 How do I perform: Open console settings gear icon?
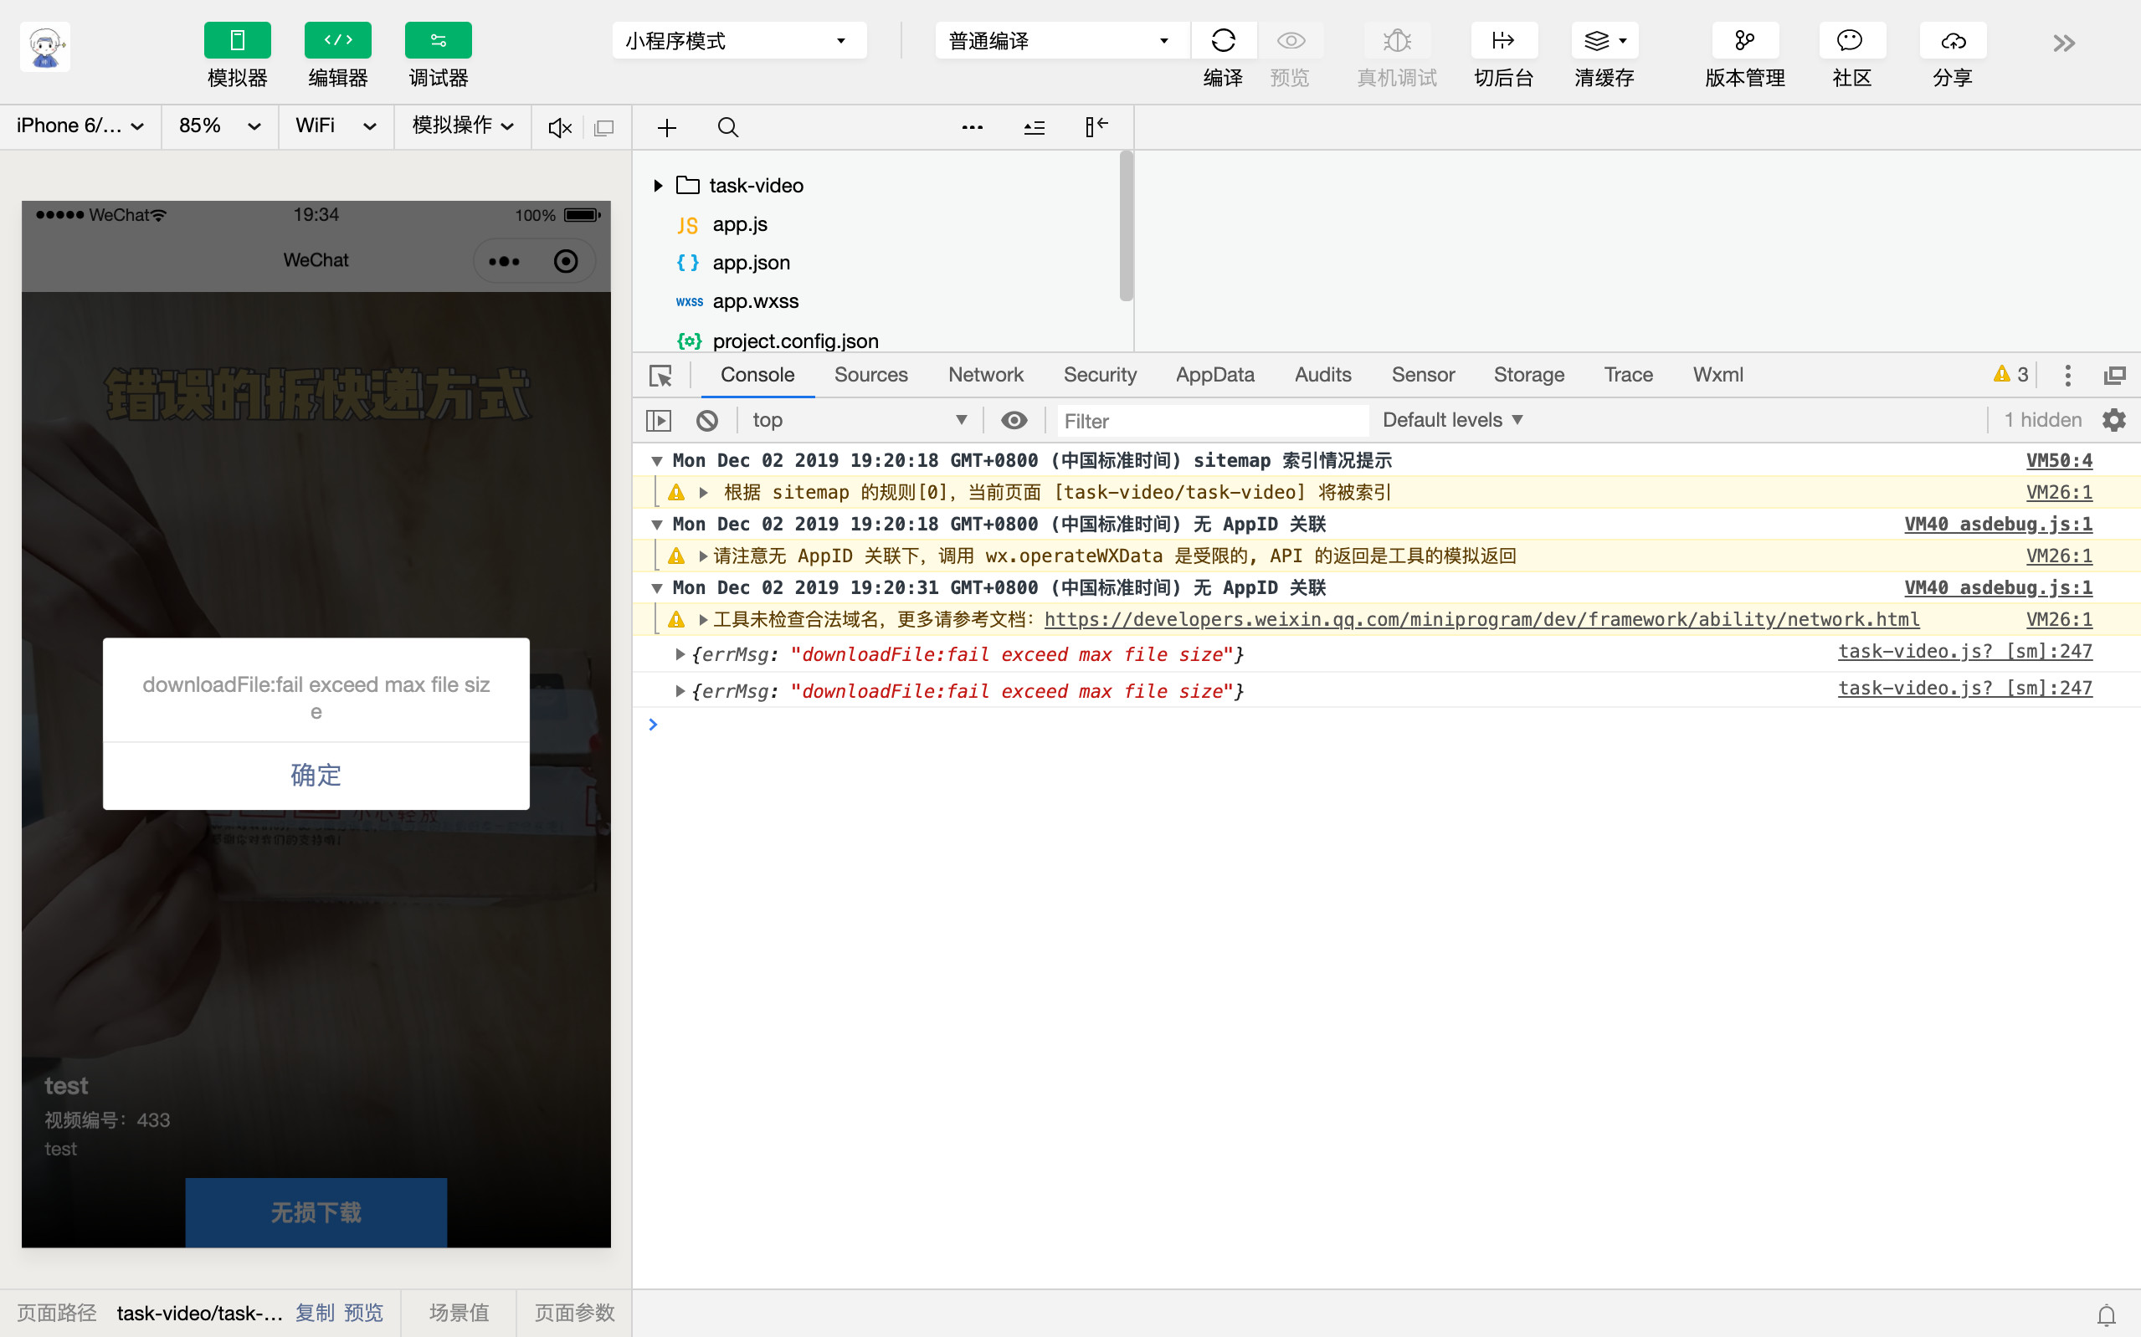[x=2113, y=420]
